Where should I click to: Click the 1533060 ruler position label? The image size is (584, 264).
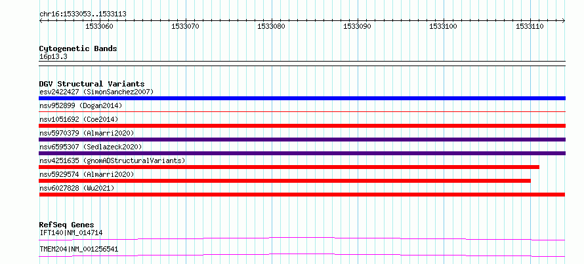point(100,26)
